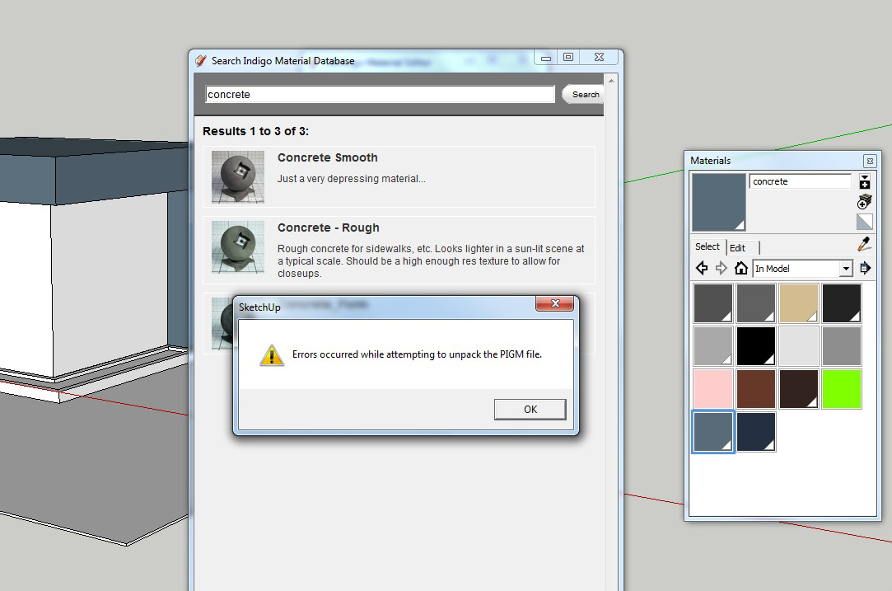Expand the In Model library dropdown
Image resolution: width=892 pixels, height=591 pixels.
click(x=845, y=269)
